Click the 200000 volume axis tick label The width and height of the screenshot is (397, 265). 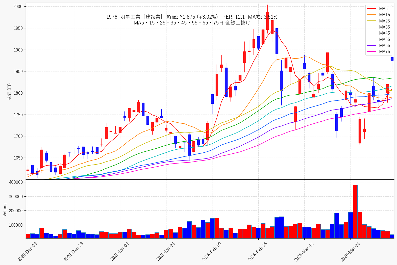pyautogui.click(x=16, y=211)
